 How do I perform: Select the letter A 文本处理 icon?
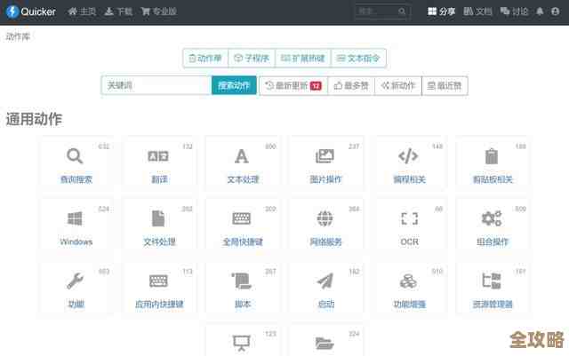(242, 156)
